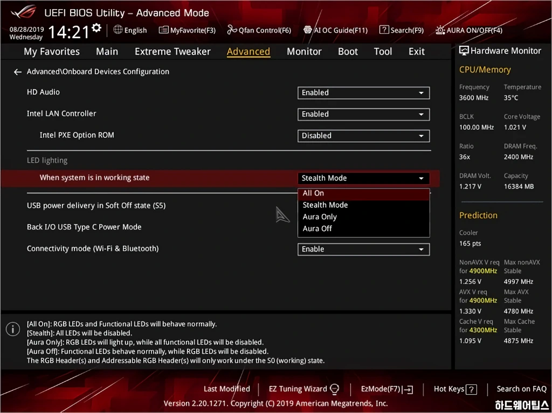
Task: Choose Aura Only option
Action: click(364, 217)
